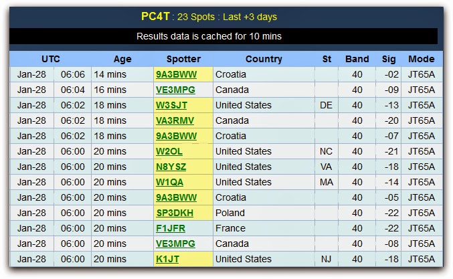The width and height of the screenshot is (453, 279).
Task: Open 9A3BWW link with -07 signal
Action: click(176, 136)
